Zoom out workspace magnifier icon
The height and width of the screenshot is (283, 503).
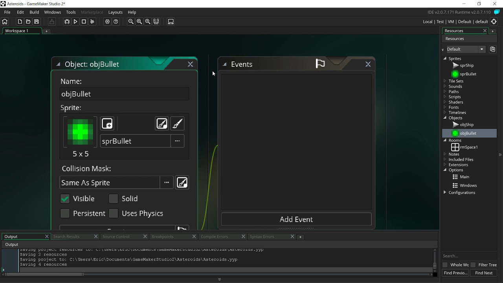click(x=131, y=22)
